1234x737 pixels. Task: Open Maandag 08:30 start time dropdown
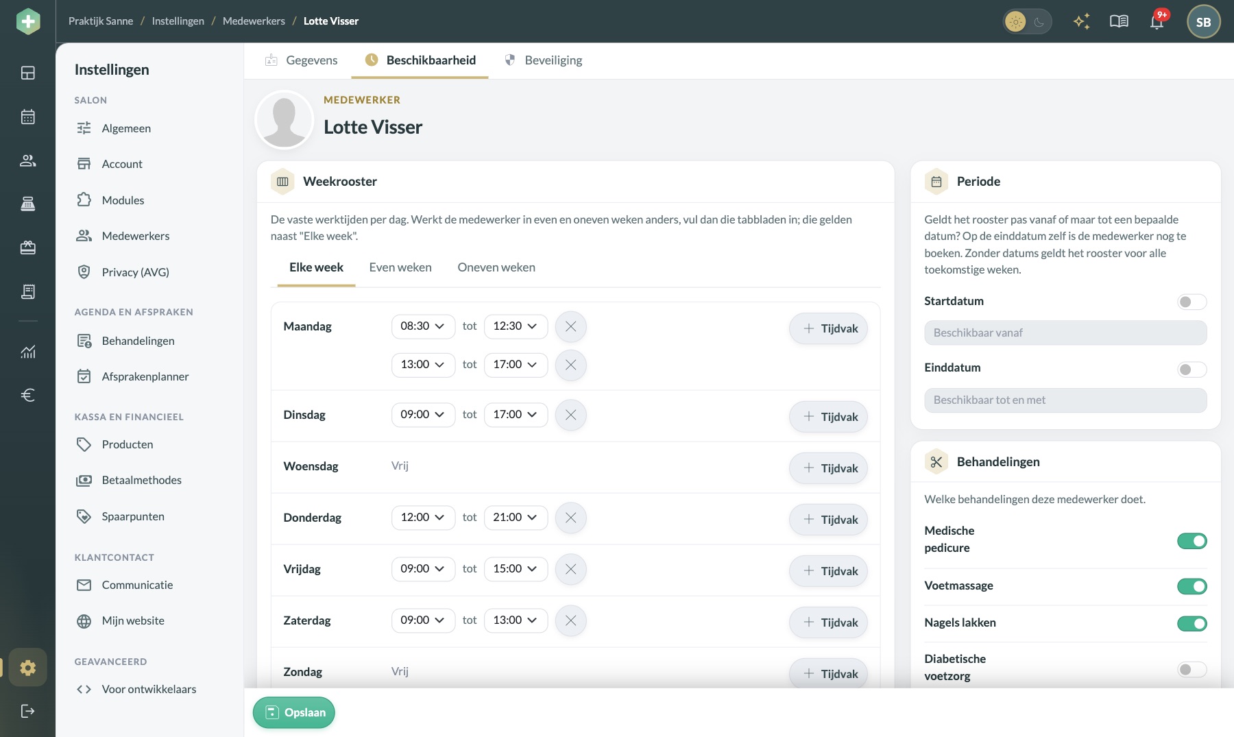(423, 326)
